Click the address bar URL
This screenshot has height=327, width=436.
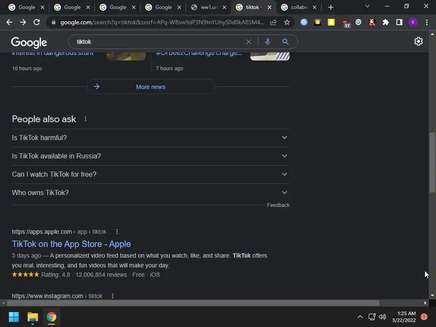coord(162,22)
